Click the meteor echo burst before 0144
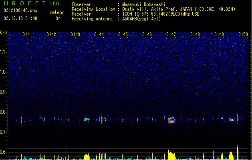Image resolution: width=252 pixels, height=160 pixels. [x=87, y=119]
